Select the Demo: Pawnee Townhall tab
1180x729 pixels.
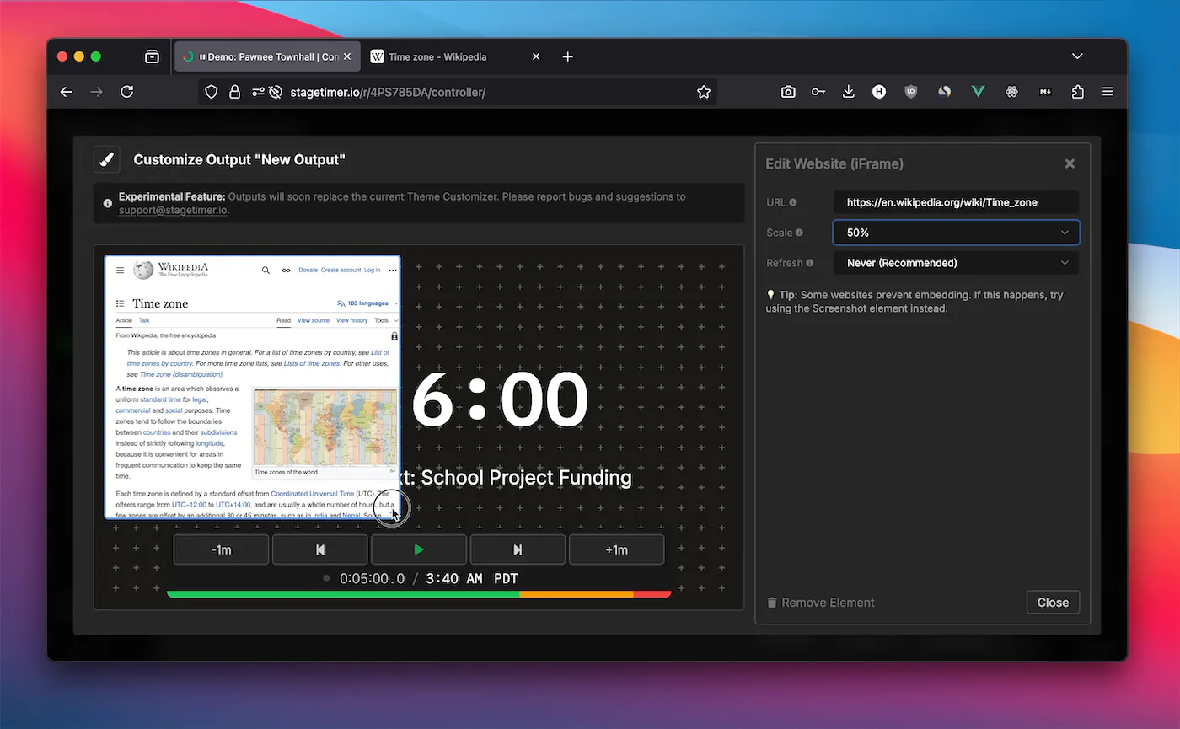click(x=270, y=56)
